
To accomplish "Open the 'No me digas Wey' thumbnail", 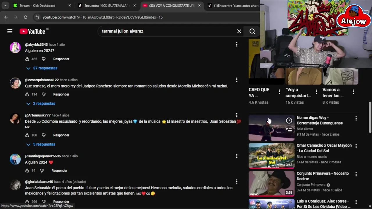I will [x=271, y=128].
